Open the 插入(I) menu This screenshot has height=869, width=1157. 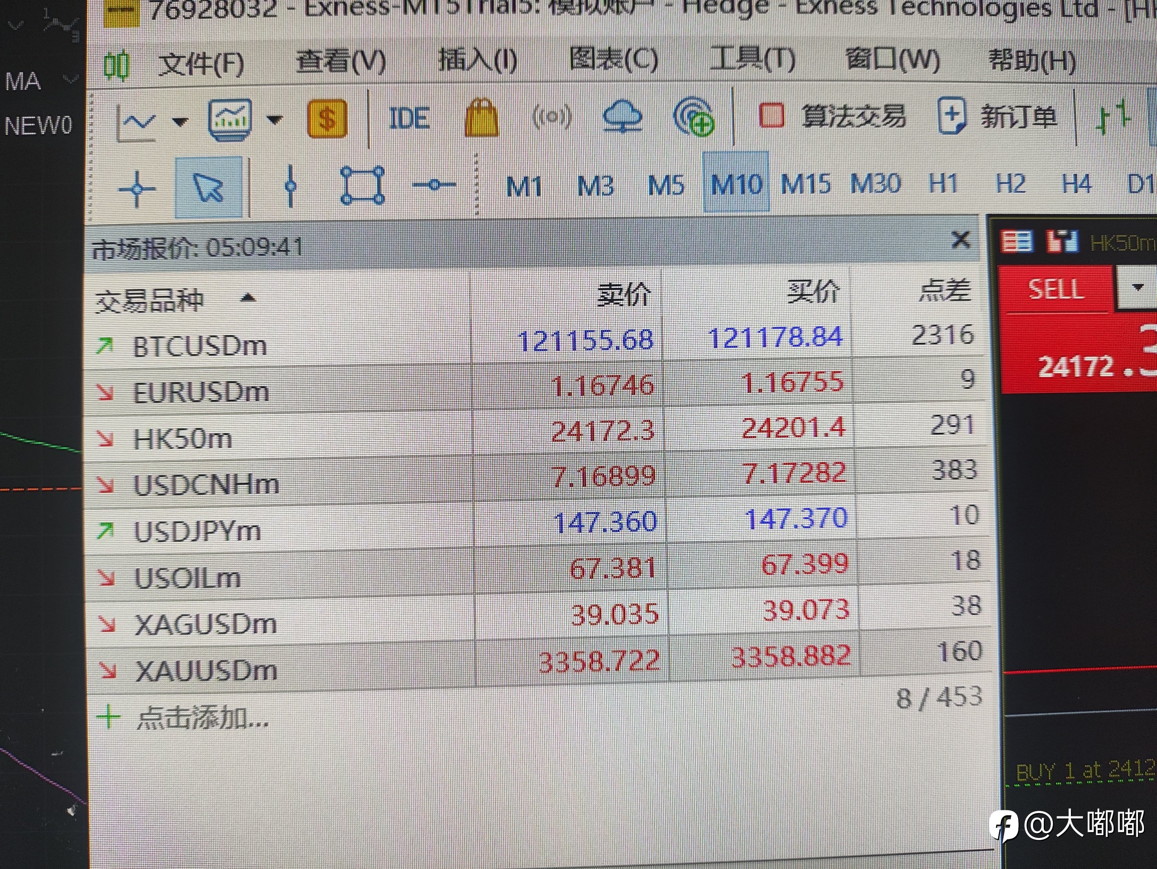478,60
